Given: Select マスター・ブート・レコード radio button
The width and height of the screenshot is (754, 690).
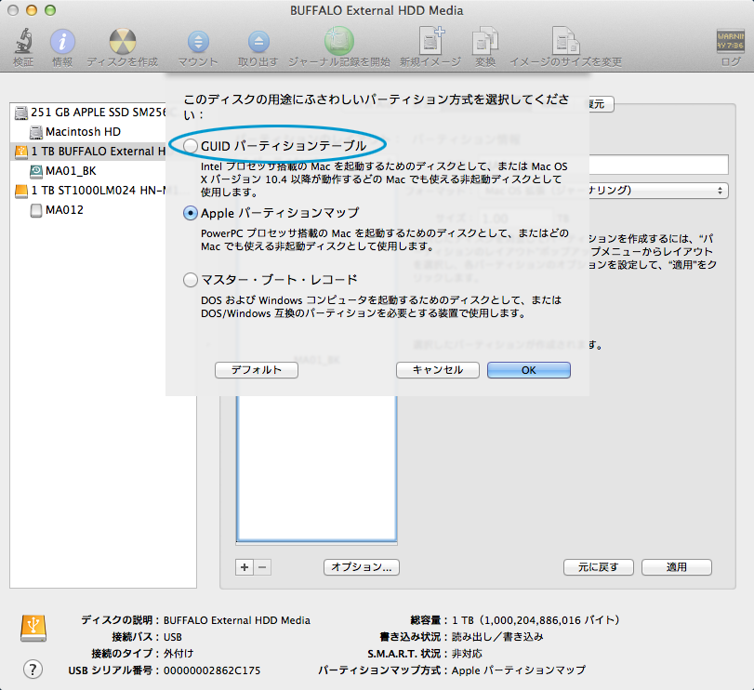Looking at the screenshot, I should [191, 280].
